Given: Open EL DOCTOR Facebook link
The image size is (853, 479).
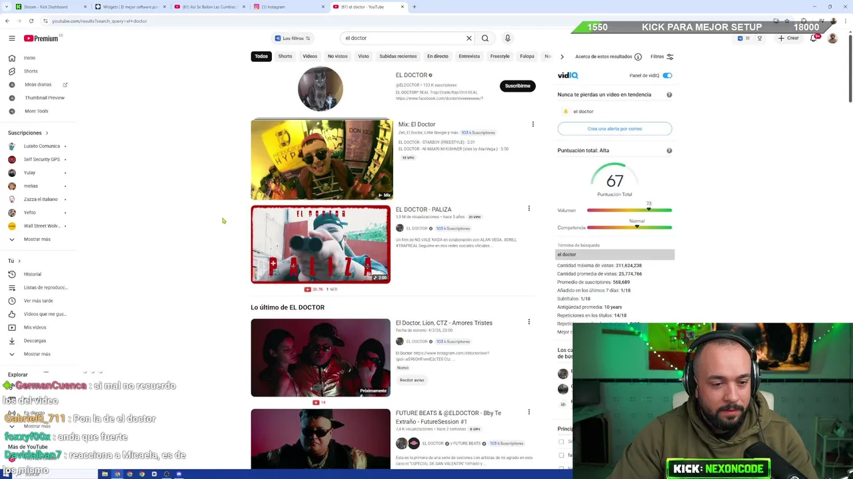Looking at the screenshot, I should 439,98.
